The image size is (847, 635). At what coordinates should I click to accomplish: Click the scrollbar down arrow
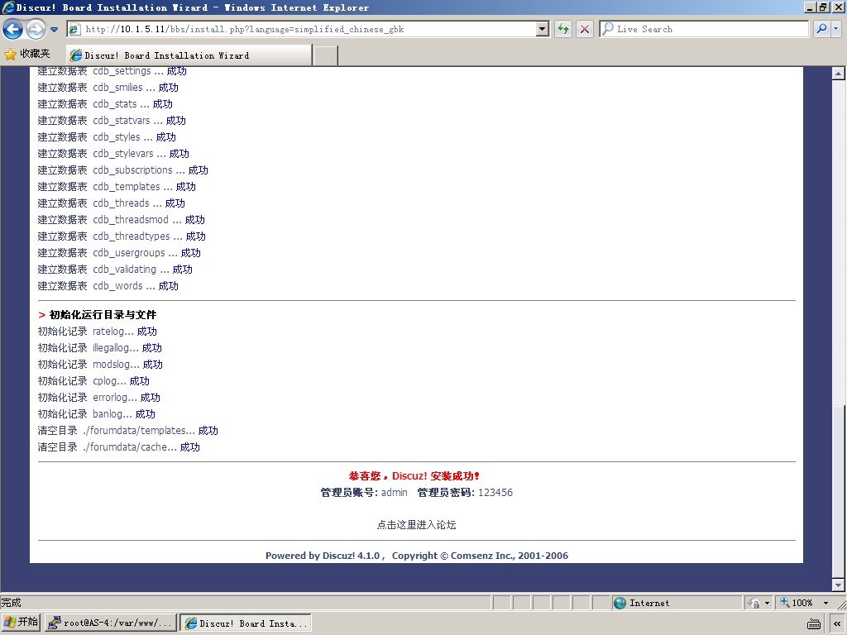[x=839, y=585]
